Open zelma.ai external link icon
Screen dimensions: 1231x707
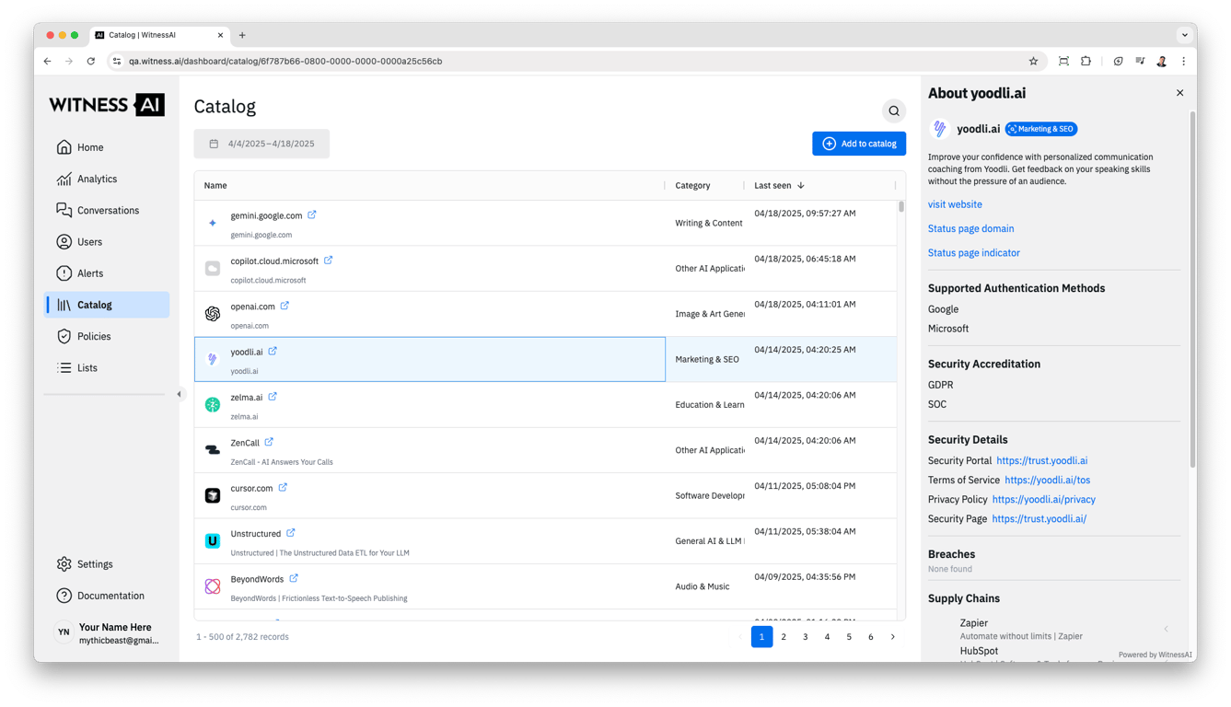(x=273, y=397)
